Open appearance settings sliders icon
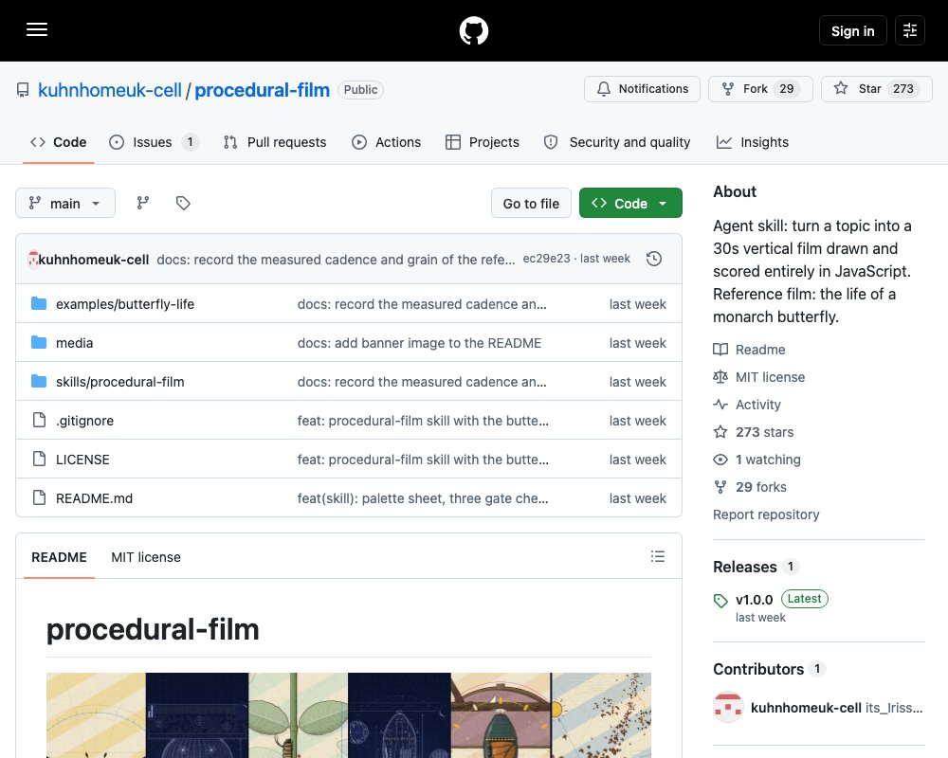The width and height of the screenshot is (948, 758). pos(909,31)
